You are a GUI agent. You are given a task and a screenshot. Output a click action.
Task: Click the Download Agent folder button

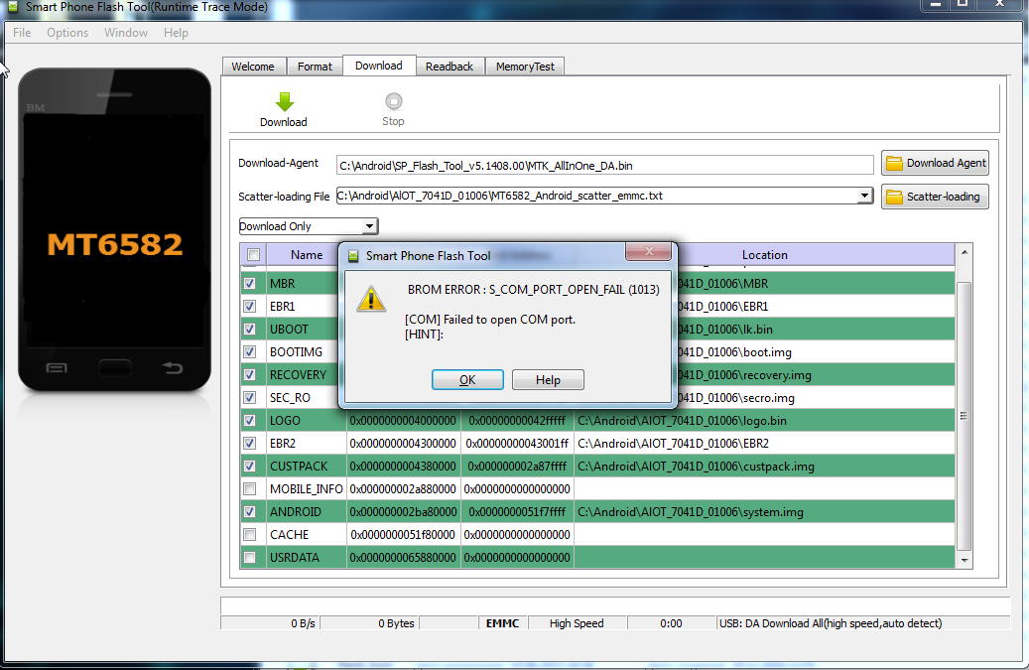(x=935, y=163)
